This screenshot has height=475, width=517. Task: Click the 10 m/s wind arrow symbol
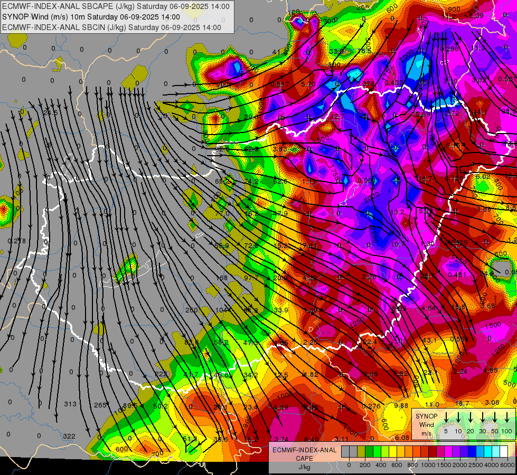[458, 417]
